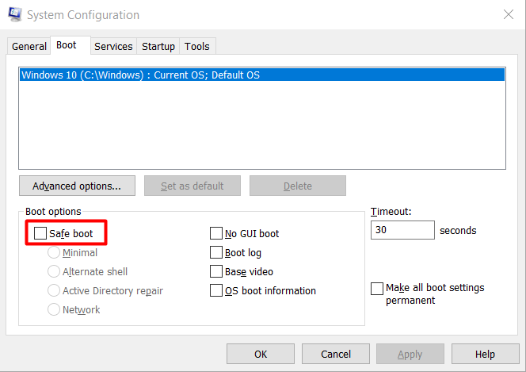Enable the Safe boot checkbox
The width and height of the screenshot is (526, 372).
[40, 234]
